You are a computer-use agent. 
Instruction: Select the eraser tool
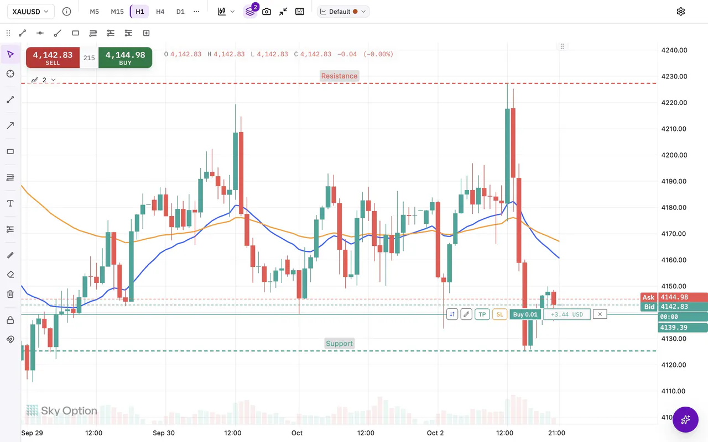click(x=10, y=275)
